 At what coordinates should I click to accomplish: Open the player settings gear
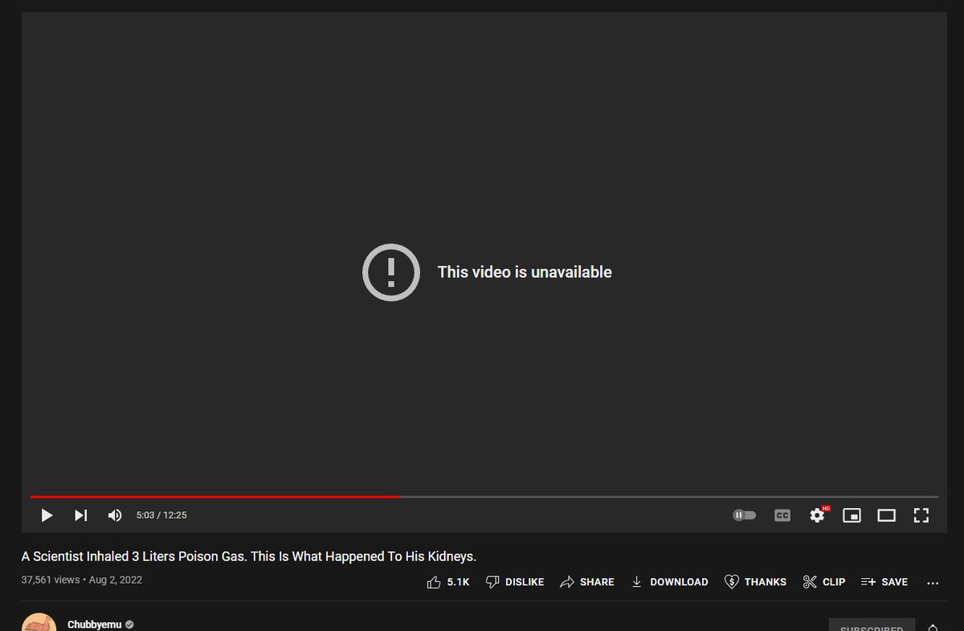coord(818,515)
